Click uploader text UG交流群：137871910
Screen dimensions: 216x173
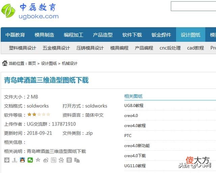(x=51, y=124)
